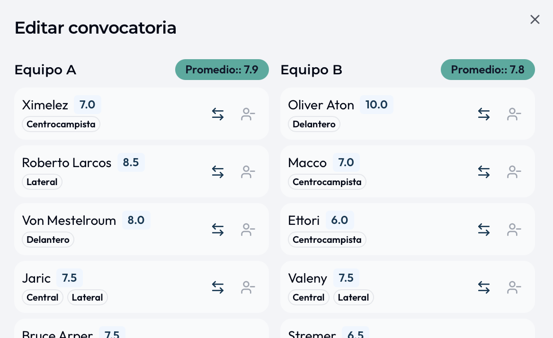Viewport: 553px width, 338px height.
Task: Remove Oliver Aton from the squad
Action: pyautogui.click(x=514, y=114)
